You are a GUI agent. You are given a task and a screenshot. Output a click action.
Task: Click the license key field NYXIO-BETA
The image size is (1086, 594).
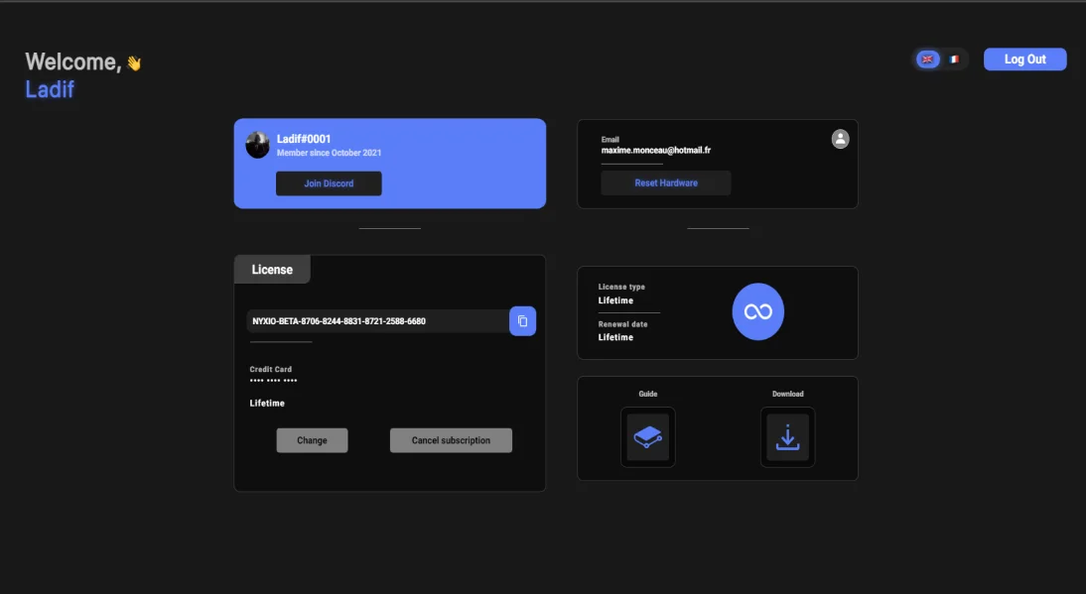click(377, 321)
